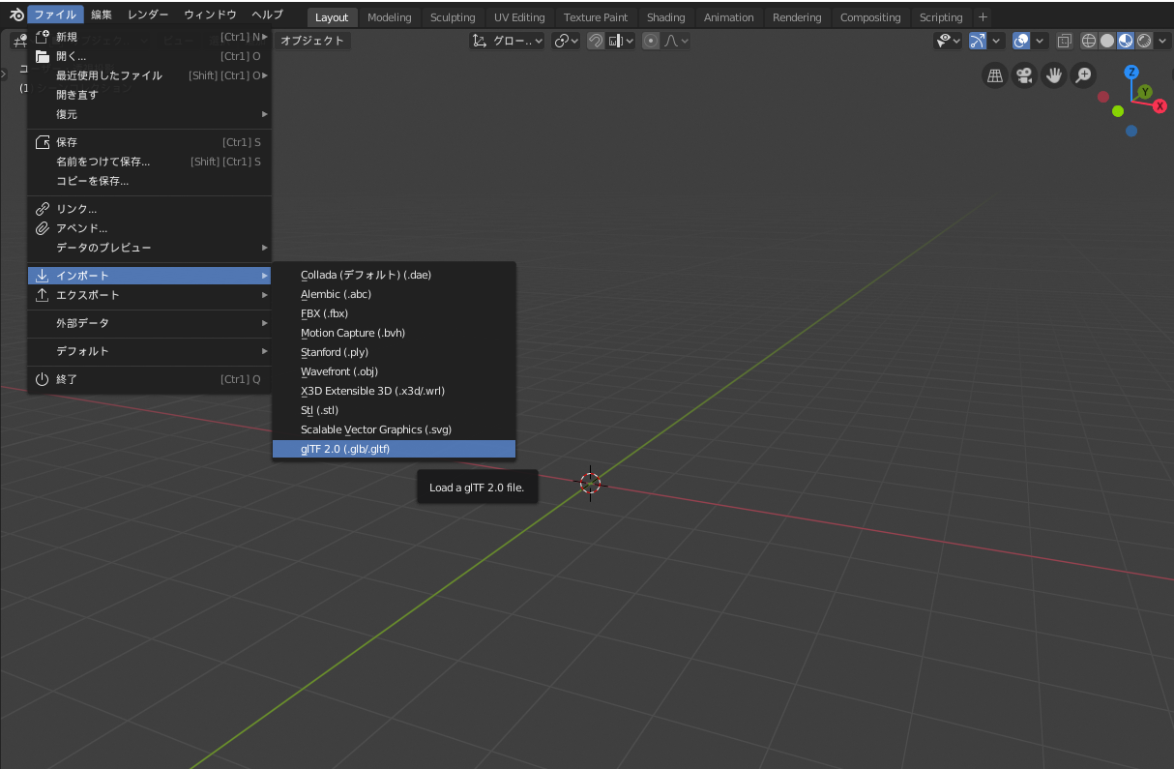This screenshot has height=769, width=1174.
Task: Switch to Wireframe viewport shading
Action: pos(1088,41)
